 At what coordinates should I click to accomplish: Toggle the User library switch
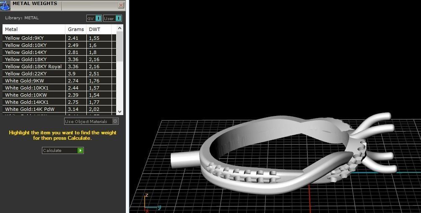point(112,18)
